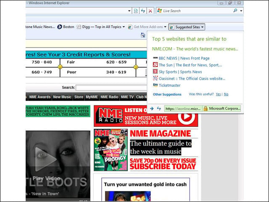The image size is (269, 202).
Task: Click the Oasisinet favicon
Action: 155,78
